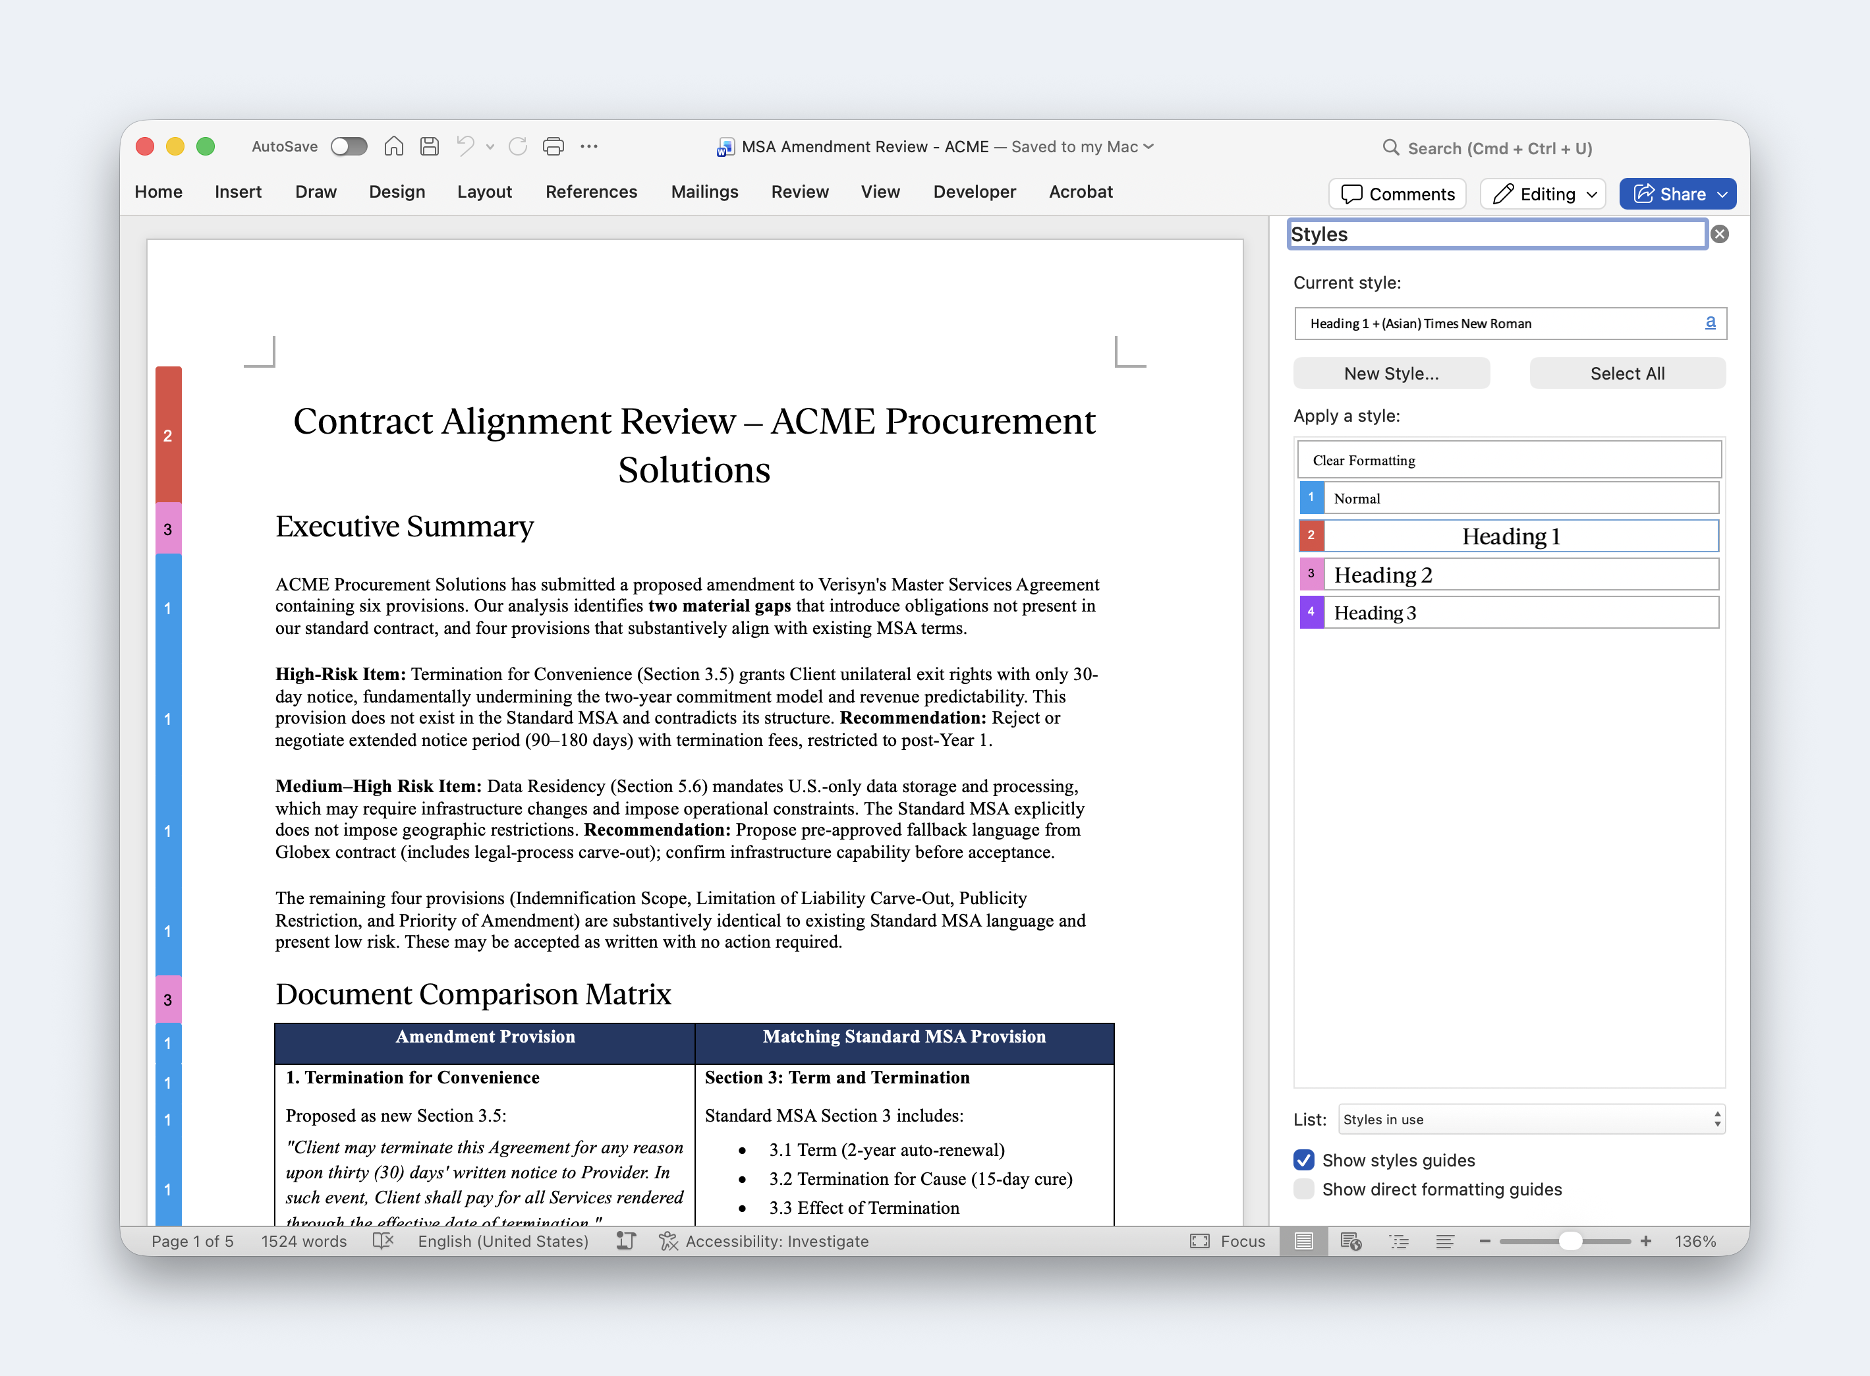Uncheck Show styles guides
Screen dimensions: 1870x1376
(x=1304, y=1161)
